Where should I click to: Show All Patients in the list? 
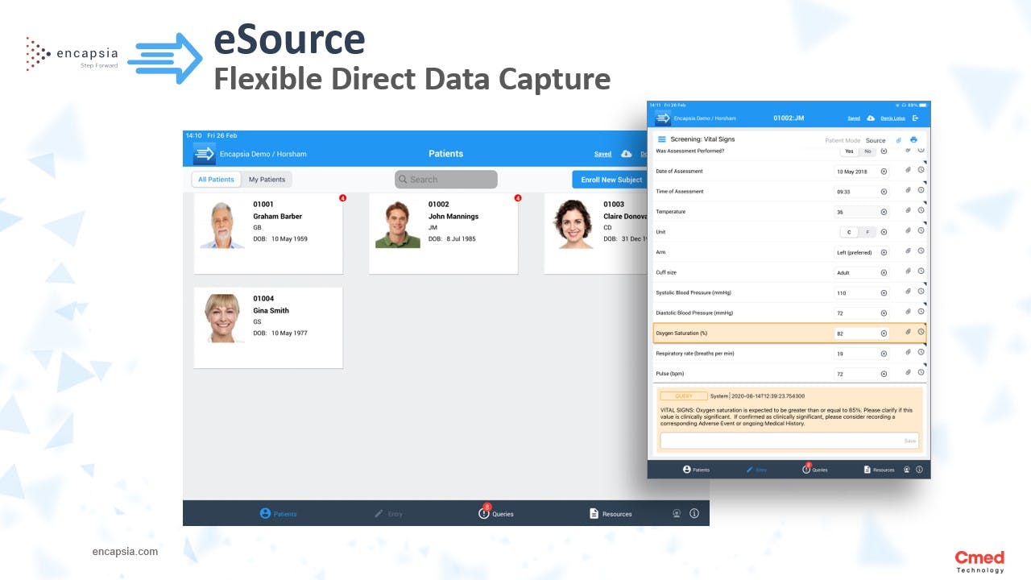[217, 180]
